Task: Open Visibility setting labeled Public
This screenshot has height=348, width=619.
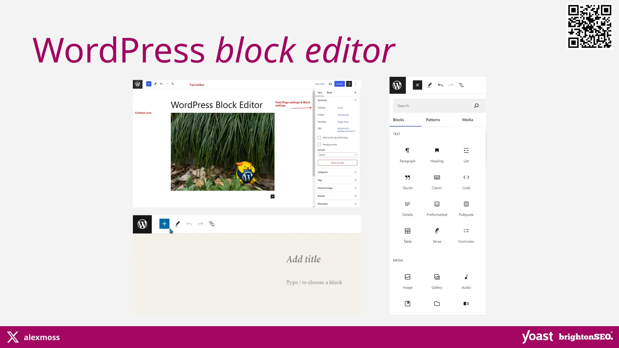Action: [x=340, y=108]
